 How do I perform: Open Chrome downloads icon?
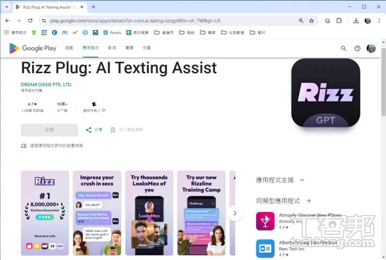tap(356, 21)
